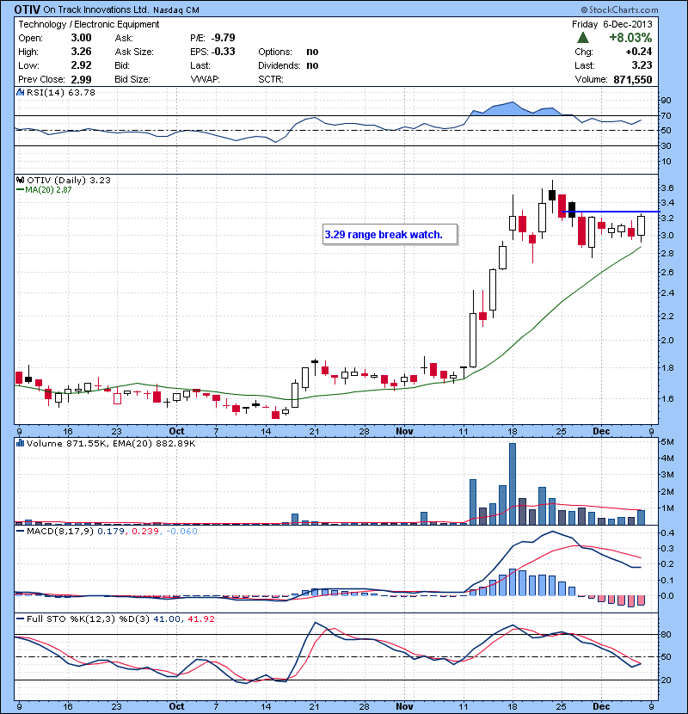Click the 'Nasdaq CM' exchange label
The width and height of the screenshot is (688, 714).
[176, 10]
